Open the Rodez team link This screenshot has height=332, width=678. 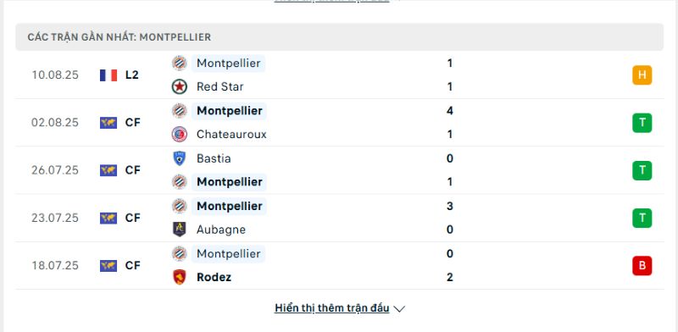tap(214, 277)
